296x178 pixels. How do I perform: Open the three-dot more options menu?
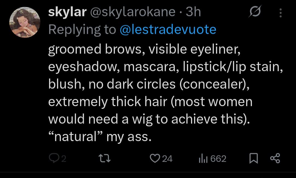[x=280, y=12]
